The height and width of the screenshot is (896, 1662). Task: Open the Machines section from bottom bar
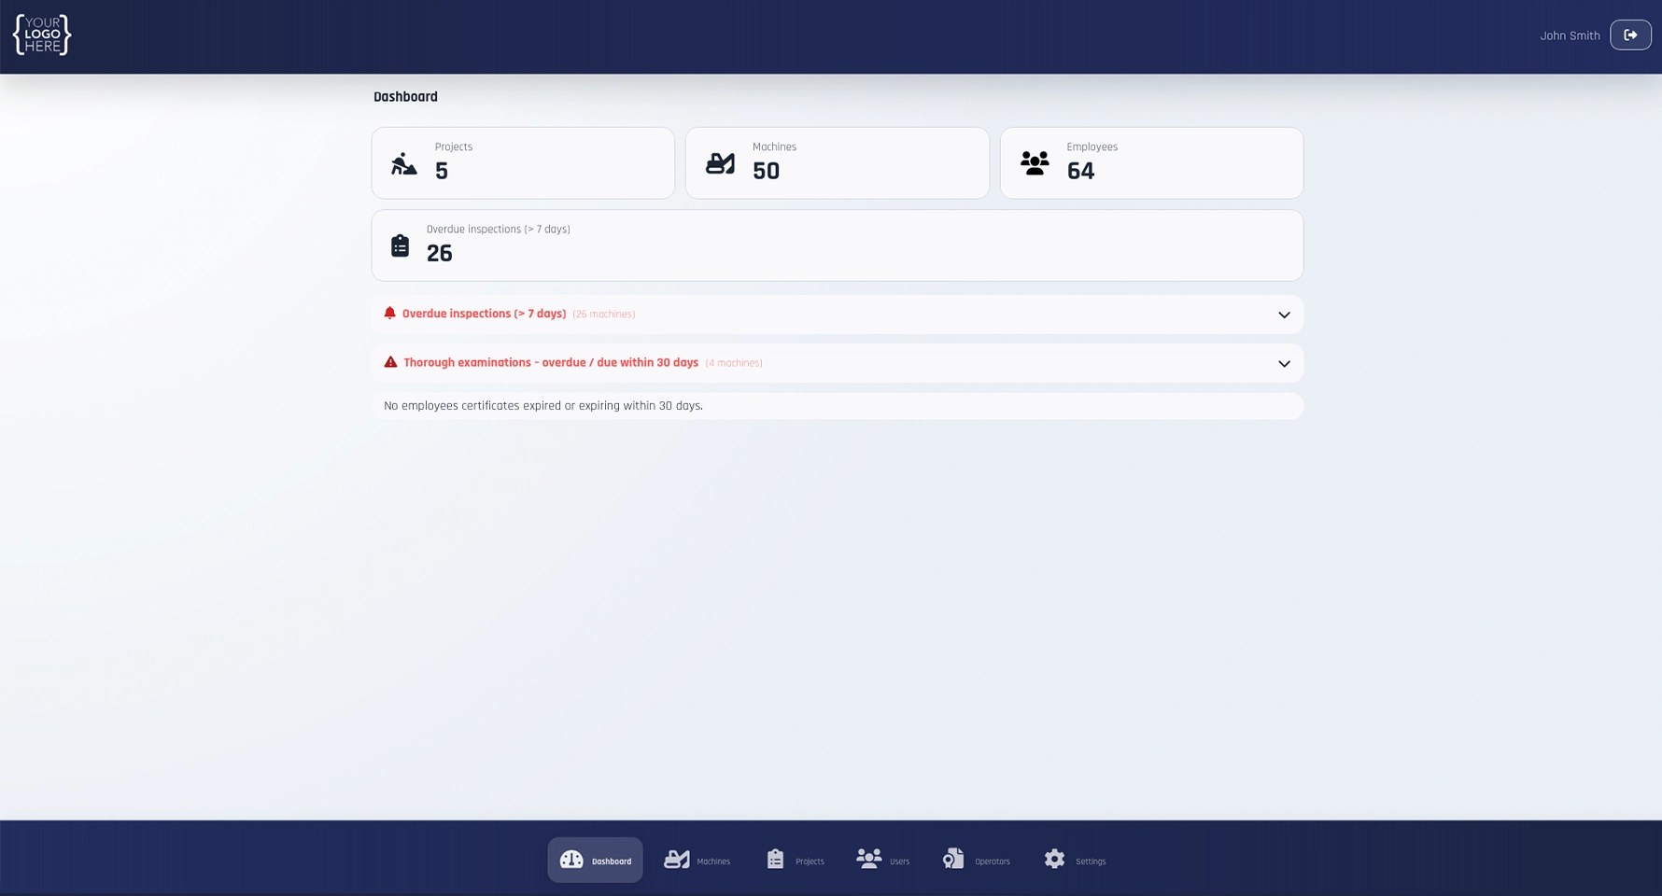pos(676,858)
